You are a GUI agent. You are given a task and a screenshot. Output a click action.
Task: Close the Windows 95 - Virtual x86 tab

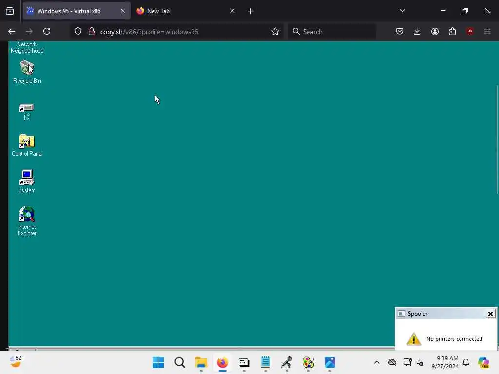(122, 11)
